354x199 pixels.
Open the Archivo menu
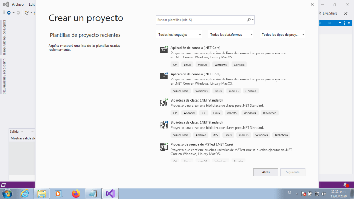(x=18, y=4)
